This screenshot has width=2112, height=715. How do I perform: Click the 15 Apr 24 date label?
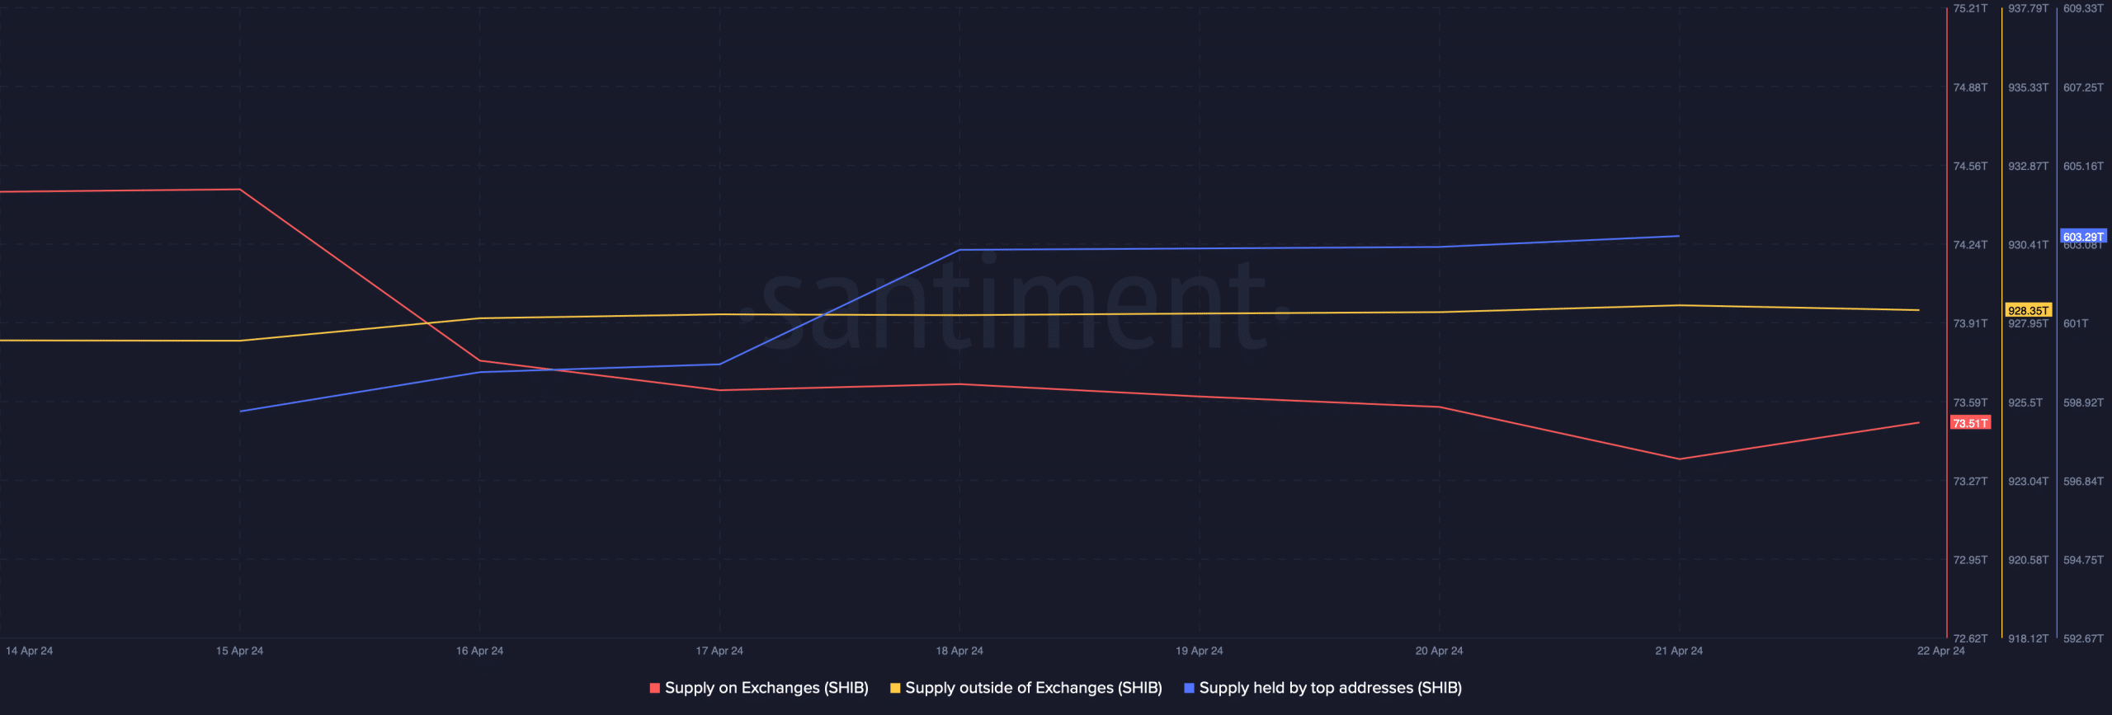click(x=239, y=651)
